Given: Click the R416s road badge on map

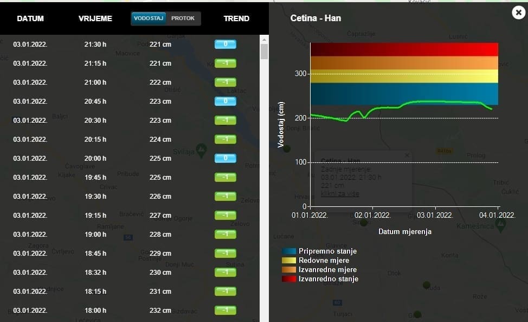Looking at the screenshot, I should click(444, 150).
